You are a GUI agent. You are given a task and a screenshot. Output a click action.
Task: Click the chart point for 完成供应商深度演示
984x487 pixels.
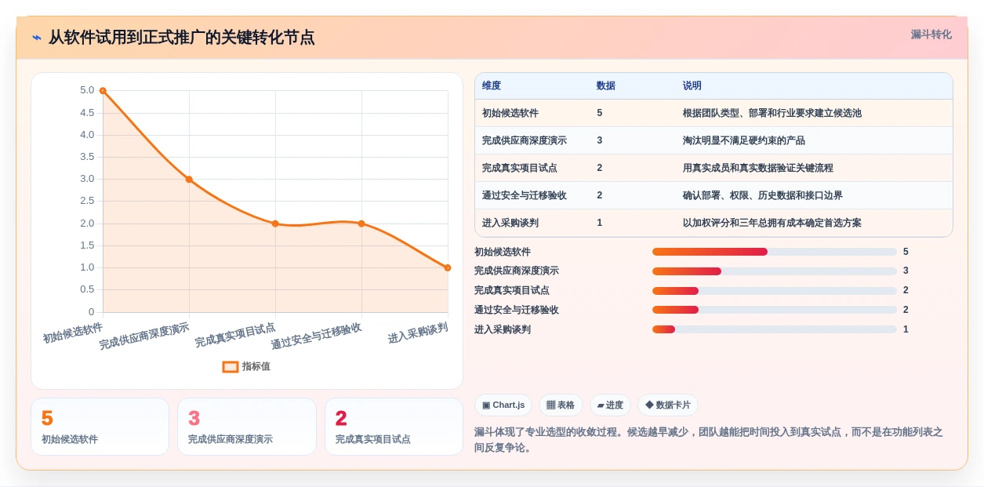(189, 180)
